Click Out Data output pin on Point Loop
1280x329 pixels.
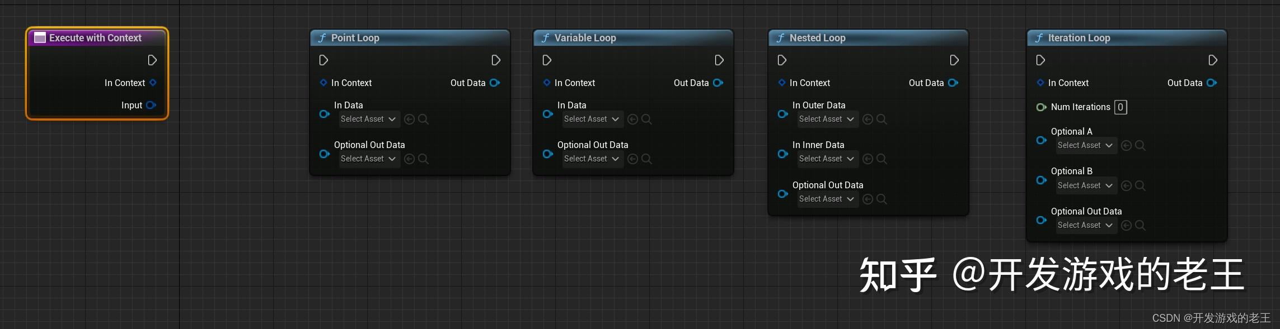pyautogui.click(x=495, y=83)
